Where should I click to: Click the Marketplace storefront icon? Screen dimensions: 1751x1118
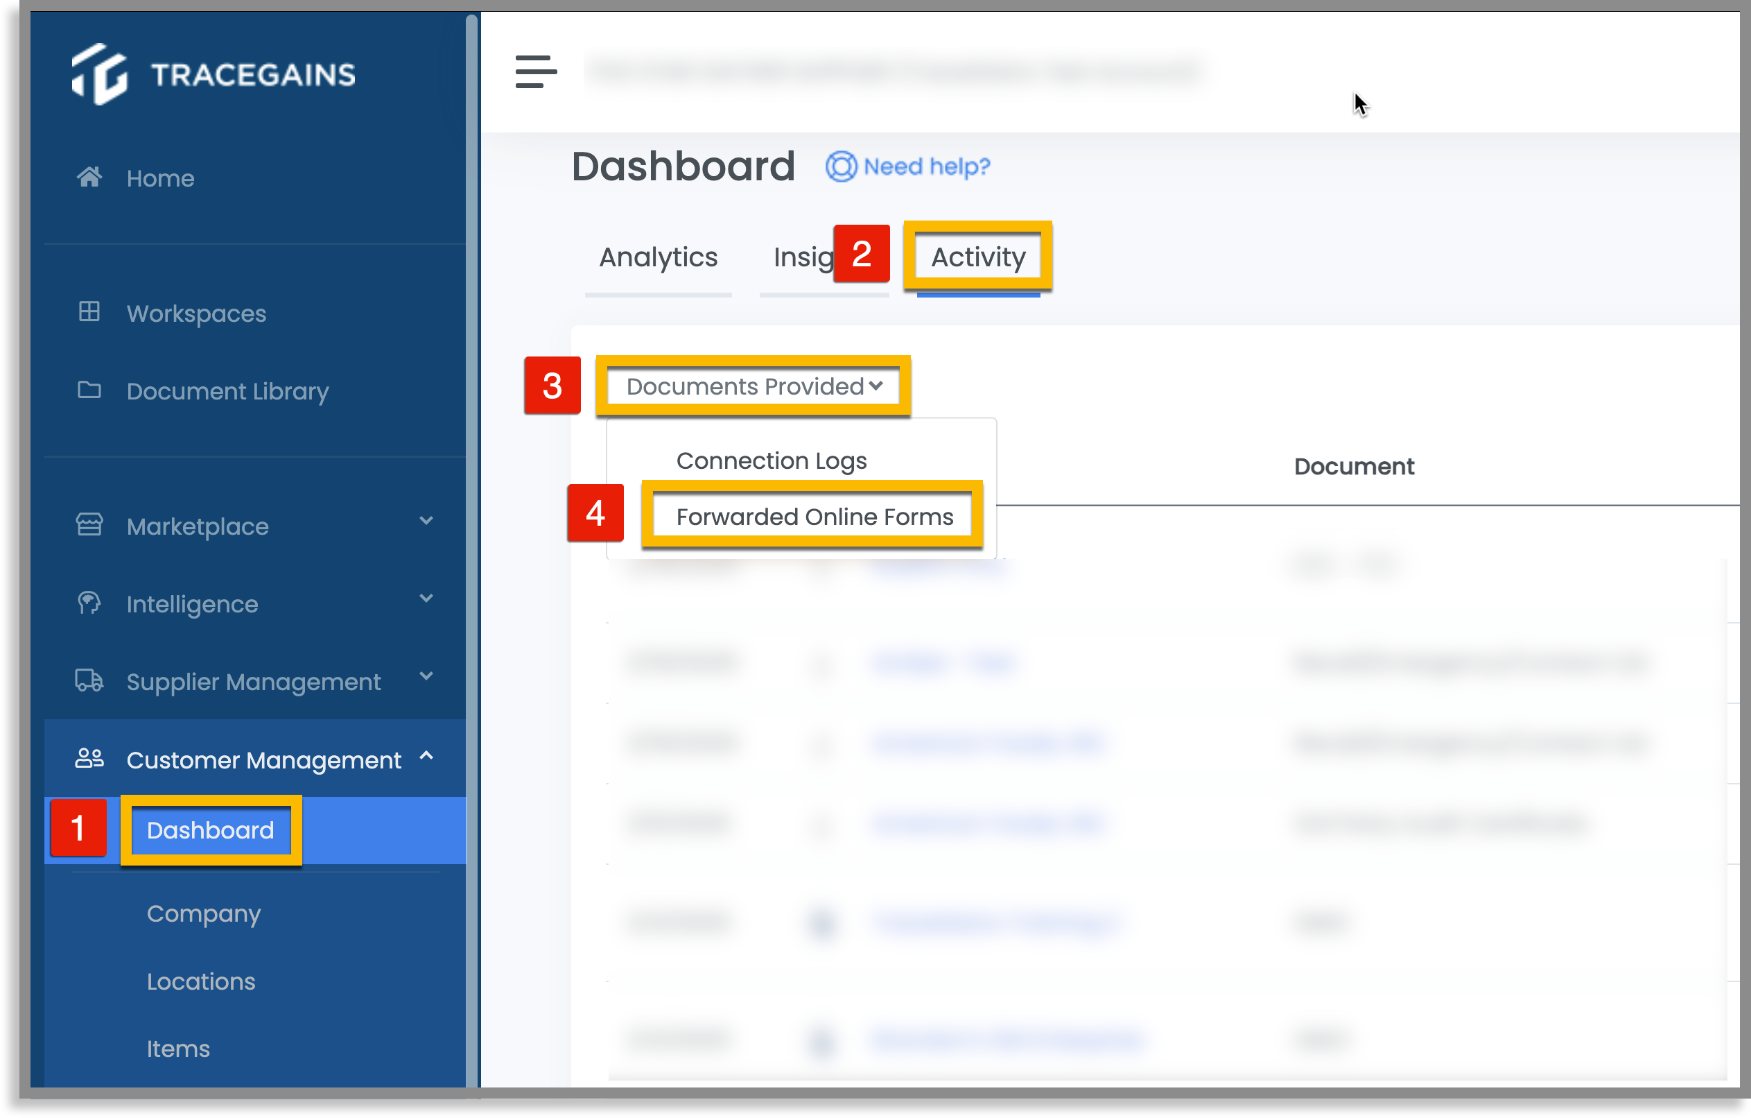[89, 524]
